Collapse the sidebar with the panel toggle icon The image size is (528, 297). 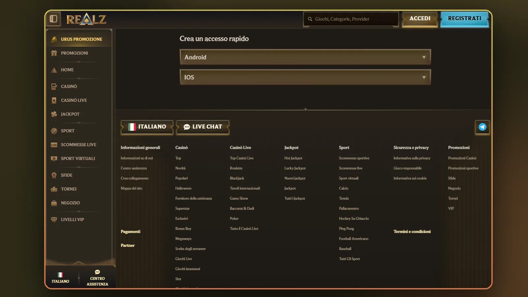point(53,19)
